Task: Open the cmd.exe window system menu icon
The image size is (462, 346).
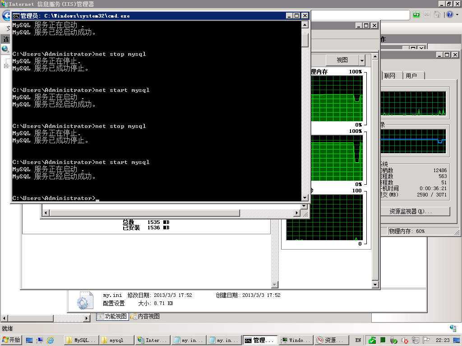Action: [x=16, y=16]
